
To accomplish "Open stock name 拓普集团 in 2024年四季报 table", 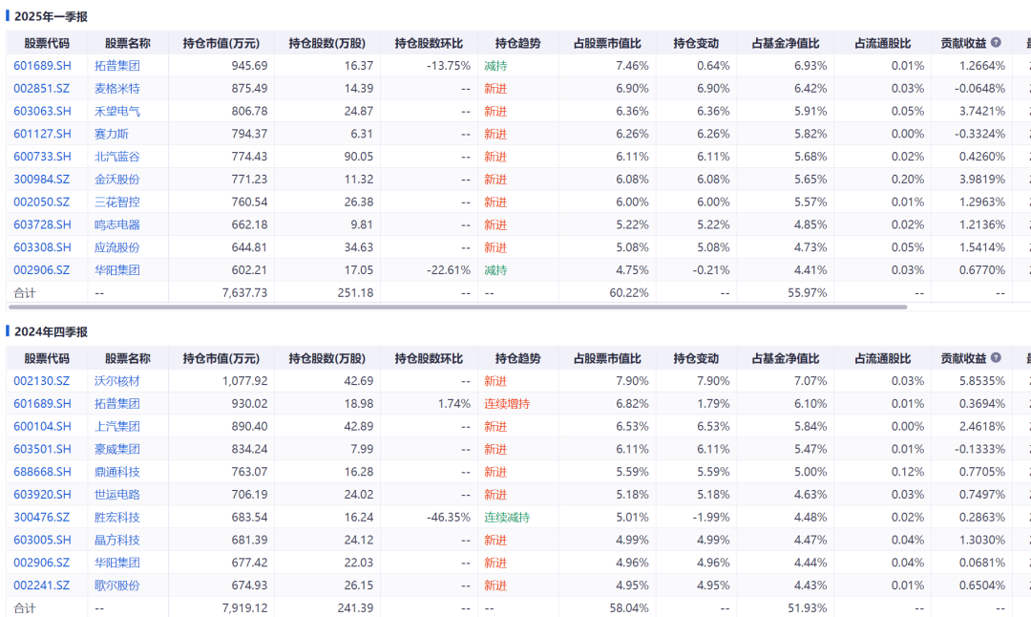I will tap(117, 404).
